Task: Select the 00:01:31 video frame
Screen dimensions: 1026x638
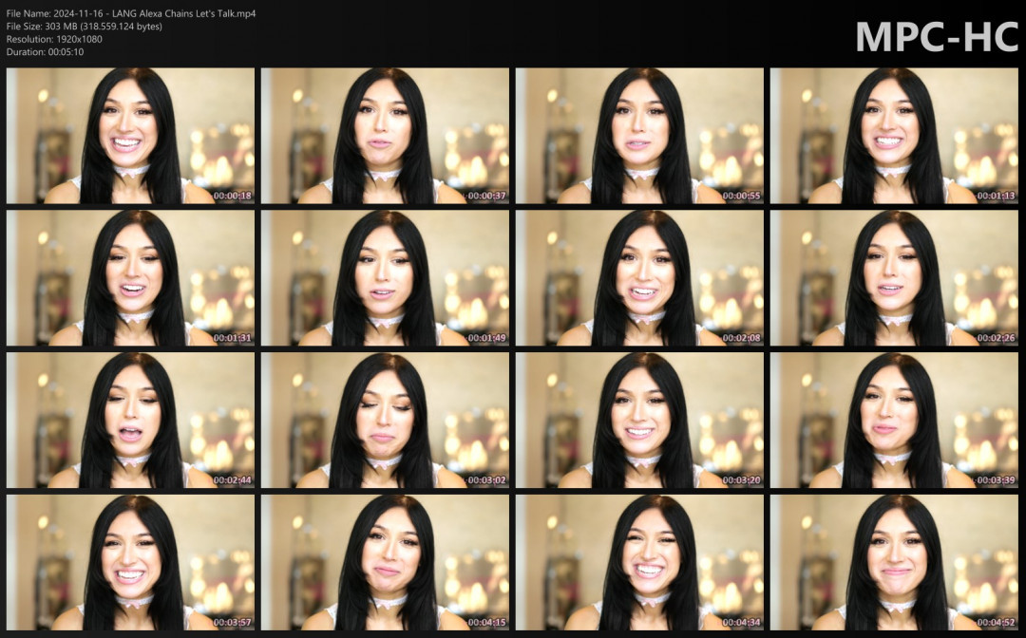Action: (x=130, y=278)
